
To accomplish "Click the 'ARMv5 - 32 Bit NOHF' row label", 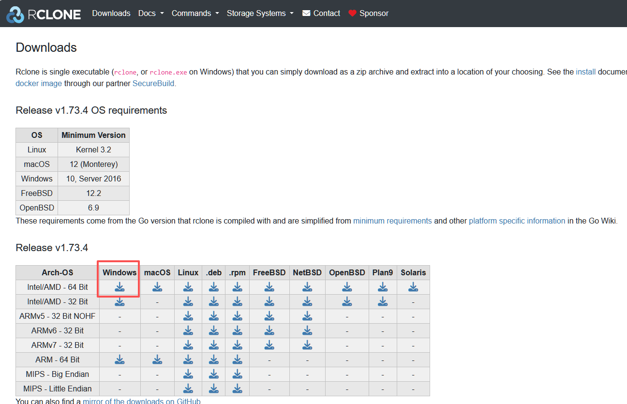I will (x=58, y=316).
